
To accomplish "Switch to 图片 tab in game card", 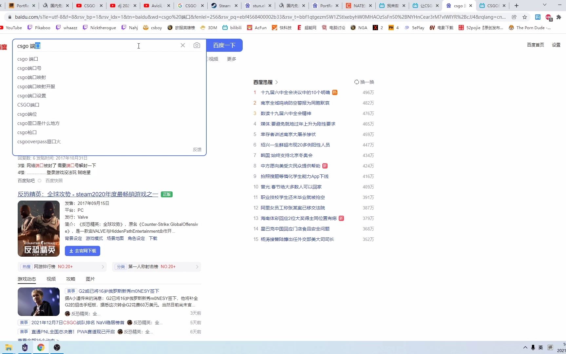I will [x=90, y=279].
